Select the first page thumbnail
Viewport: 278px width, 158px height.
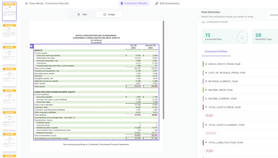click(9, 11)
